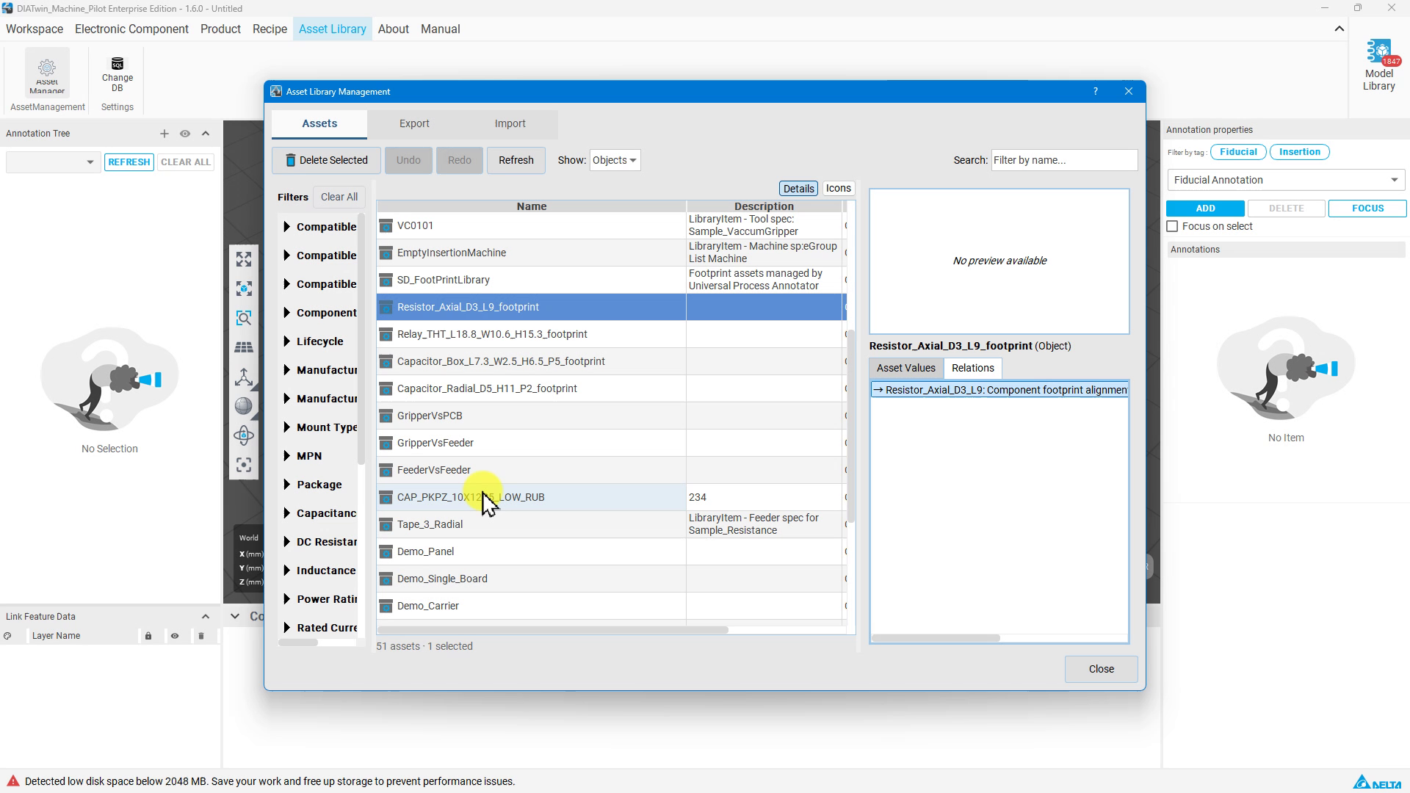Click the Close button at dialog bottom
This screenshot has width=1410, height=793.
coord(1101,669)
